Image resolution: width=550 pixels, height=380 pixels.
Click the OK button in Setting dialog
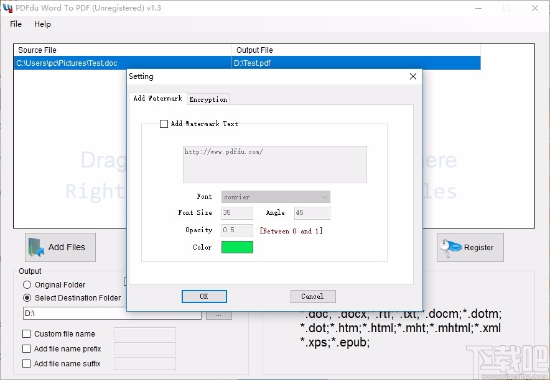[204, 296]
